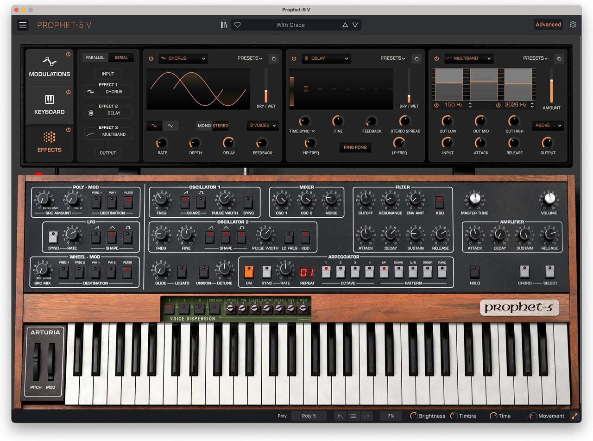Click the filter CUTOFF knob
The height and width of the screenshot is (441, 593).
[x=366, y=199]
